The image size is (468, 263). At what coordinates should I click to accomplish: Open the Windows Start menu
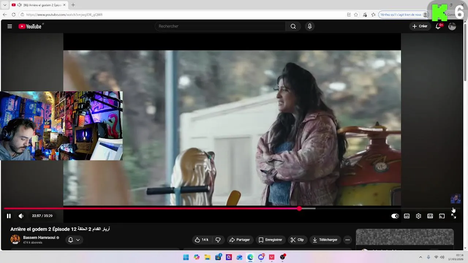tap(186, 257)
